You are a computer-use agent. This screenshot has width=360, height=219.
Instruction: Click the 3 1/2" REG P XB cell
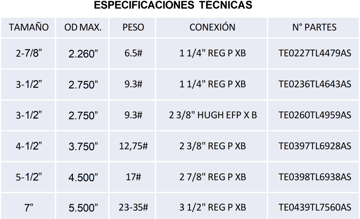pos(213,207)
